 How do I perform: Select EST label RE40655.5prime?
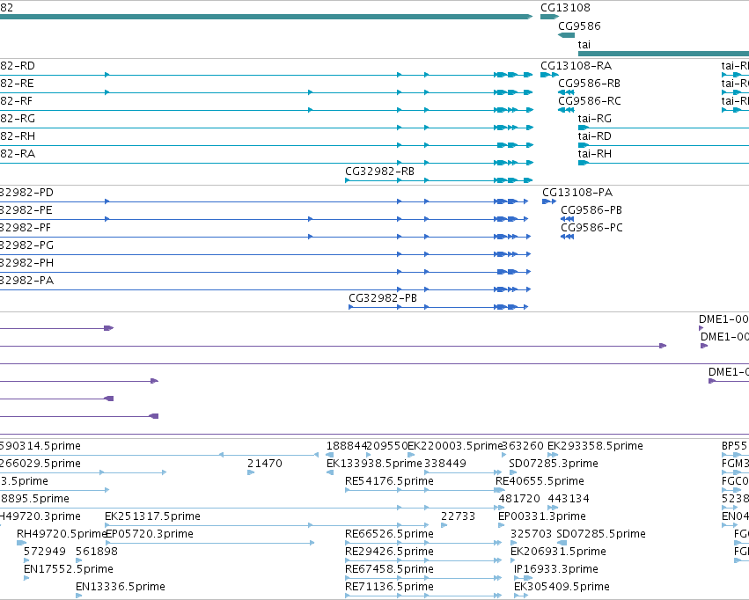540,481
